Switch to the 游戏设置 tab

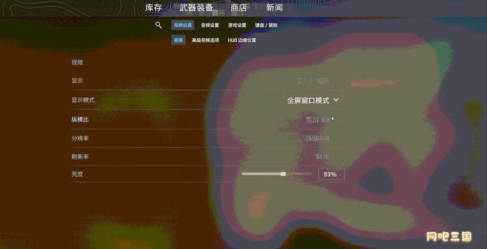click(x=237, y=25)
